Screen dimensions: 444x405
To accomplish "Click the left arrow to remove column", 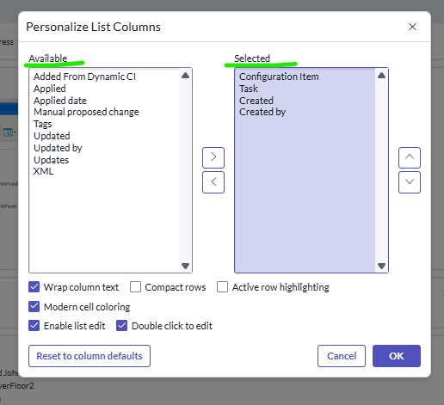I will click(x=213, y=182).
